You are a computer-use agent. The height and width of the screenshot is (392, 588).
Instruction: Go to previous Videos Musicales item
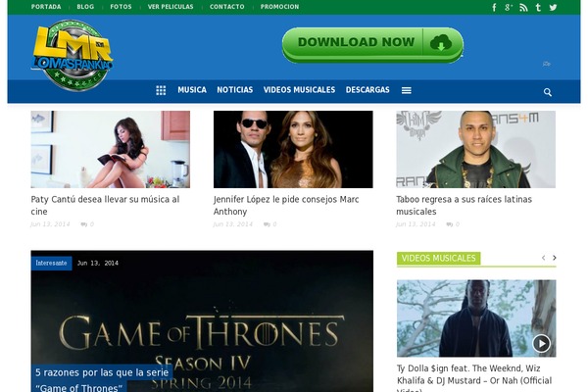pyautogui.click(x=543, y=258)
